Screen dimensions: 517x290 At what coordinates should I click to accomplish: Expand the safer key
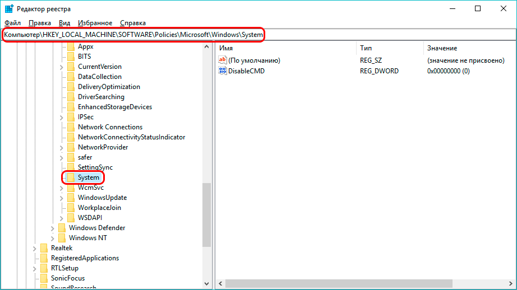point(61,158)
